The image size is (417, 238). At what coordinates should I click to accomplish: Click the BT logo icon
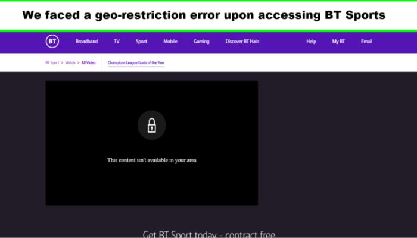click(52, 42)
